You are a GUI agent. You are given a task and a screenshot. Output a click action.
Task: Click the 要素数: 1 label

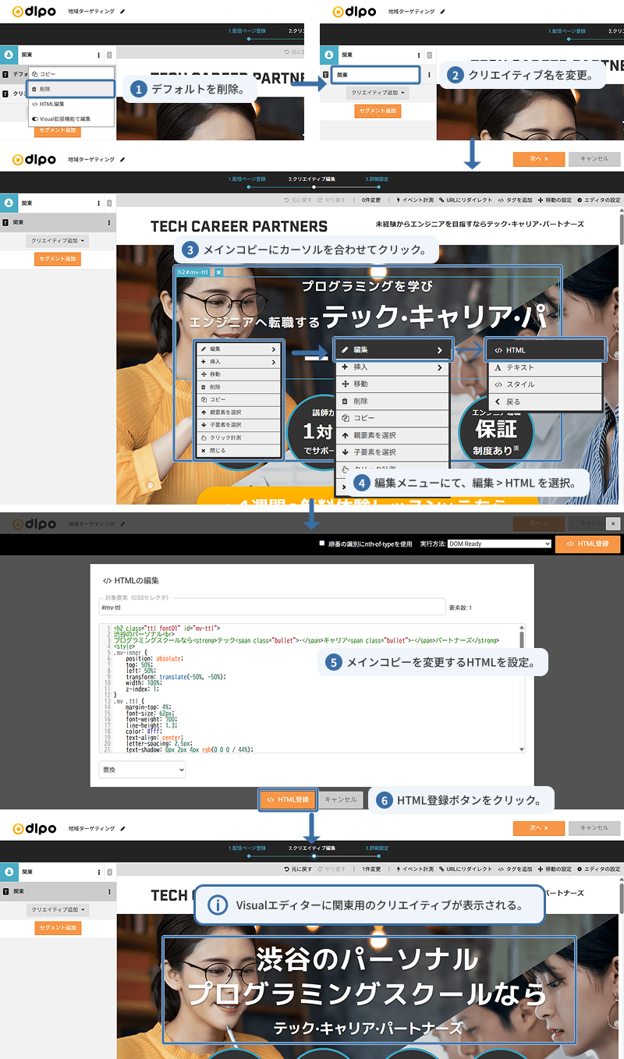[x=459, y=607]
